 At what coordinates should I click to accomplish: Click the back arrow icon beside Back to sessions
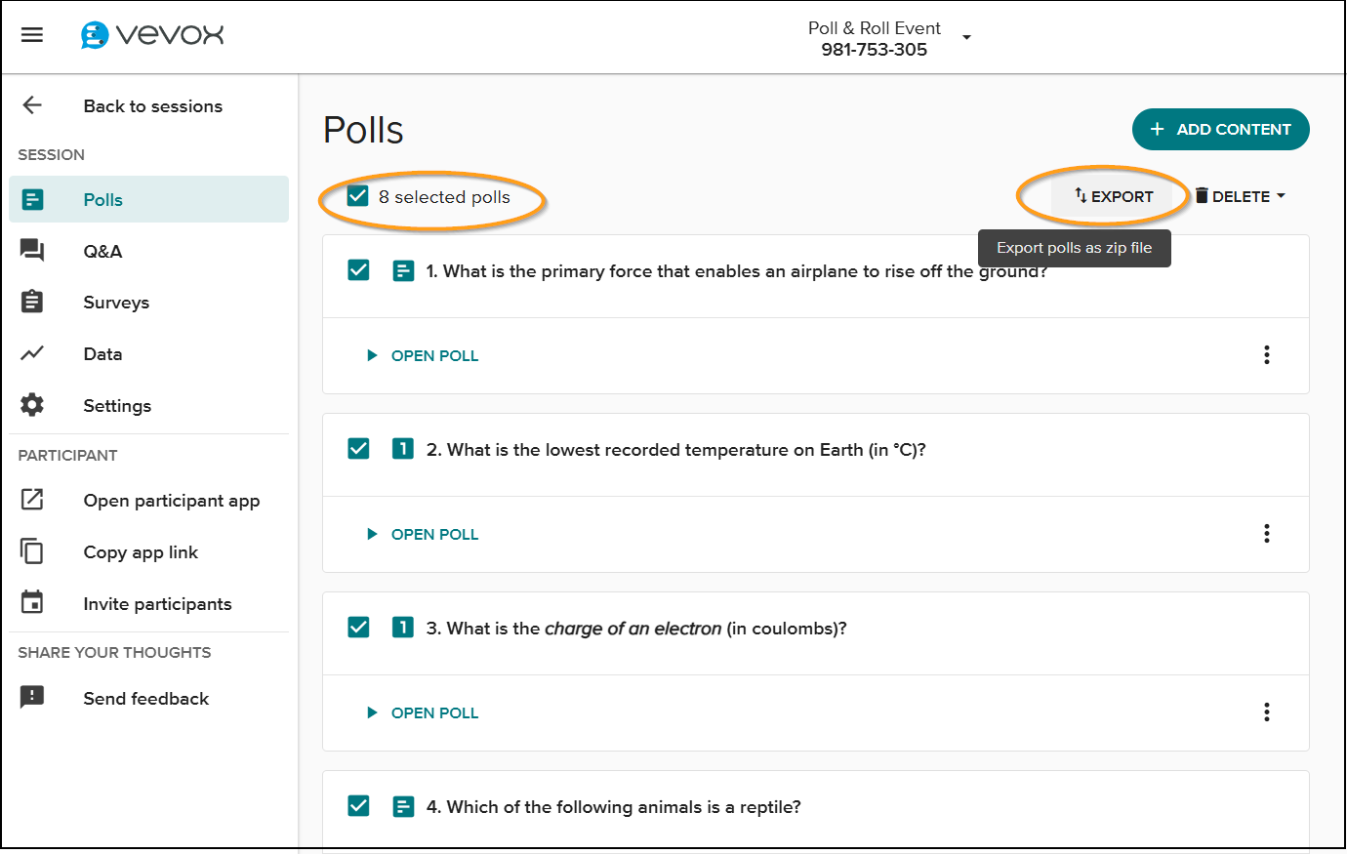(x=32, y=105)
